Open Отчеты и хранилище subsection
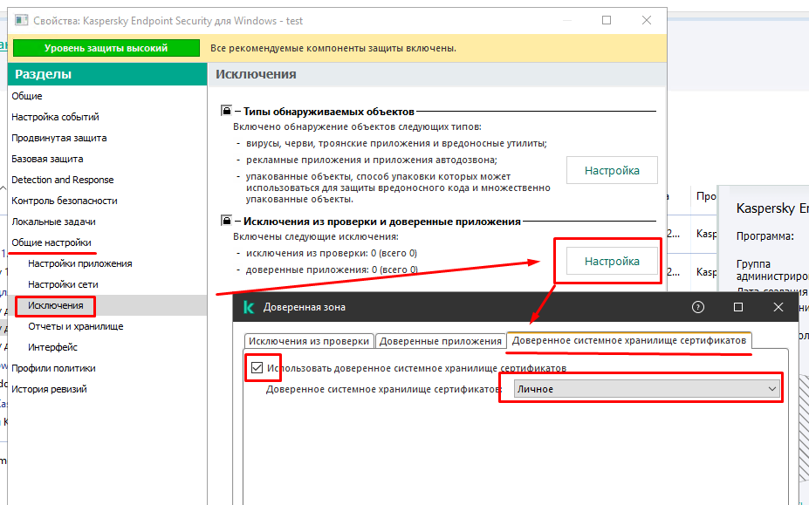 pos(76,326)
